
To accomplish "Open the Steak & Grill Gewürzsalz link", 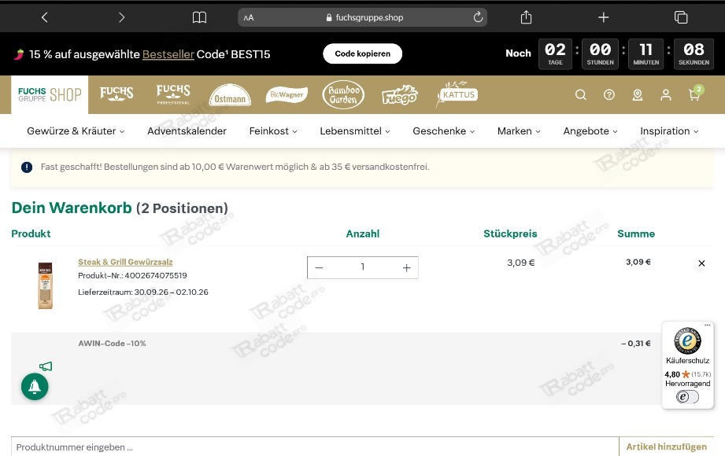I will (x=125, y=262).
